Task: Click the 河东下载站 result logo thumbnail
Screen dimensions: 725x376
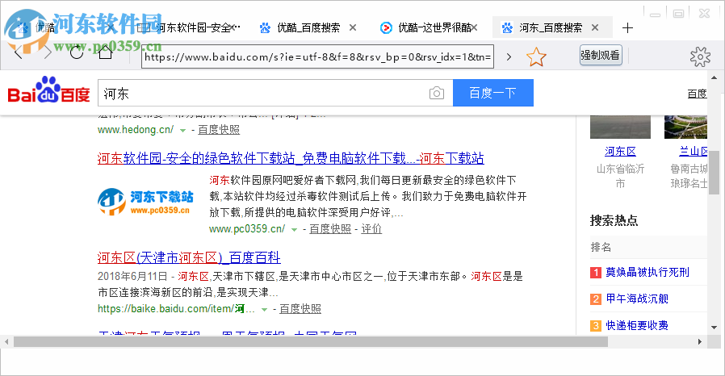Action: [145, 202]
